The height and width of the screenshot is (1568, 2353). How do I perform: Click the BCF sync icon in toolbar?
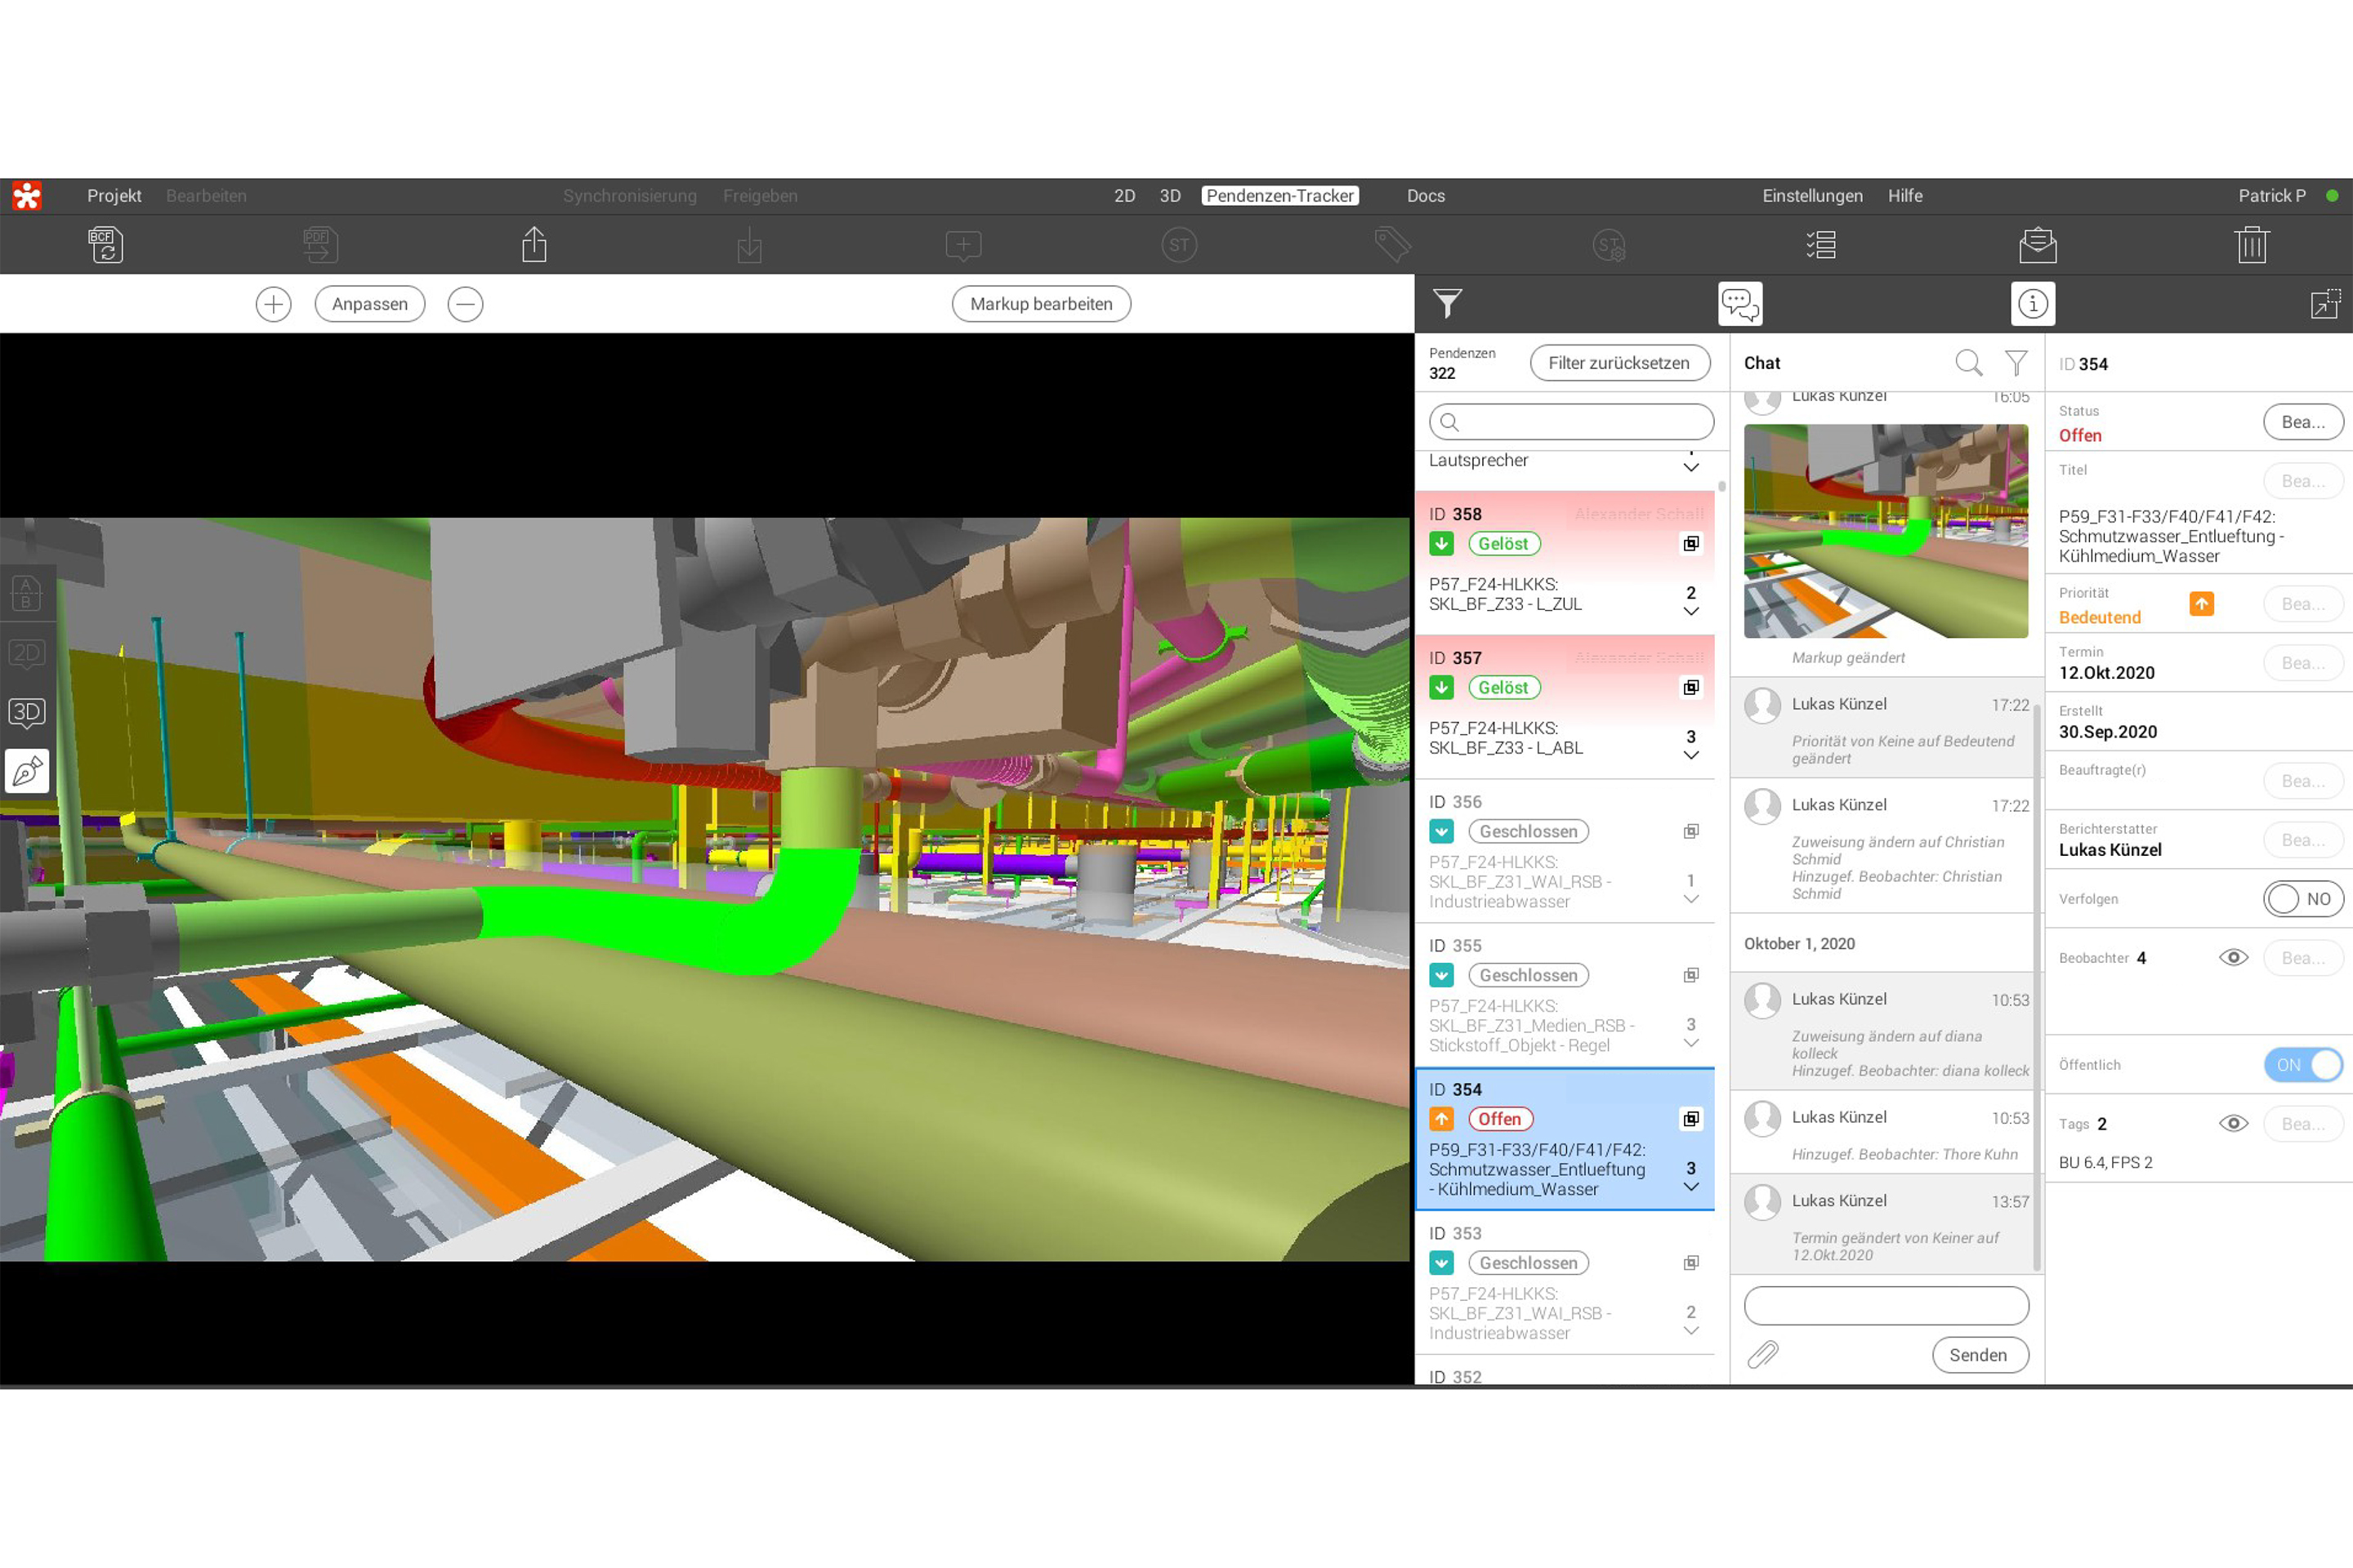pyautogui.click(x=106, y=245)
